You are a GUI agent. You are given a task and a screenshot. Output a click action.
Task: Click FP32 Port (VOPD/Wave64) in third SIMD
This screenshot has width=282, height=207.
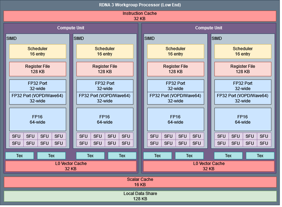(175, 98)
